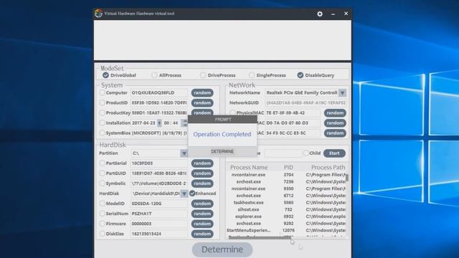The width and height of the screenshot is (459, 258).
Task: Enable the PartSerial option
Action: [102, 163]
